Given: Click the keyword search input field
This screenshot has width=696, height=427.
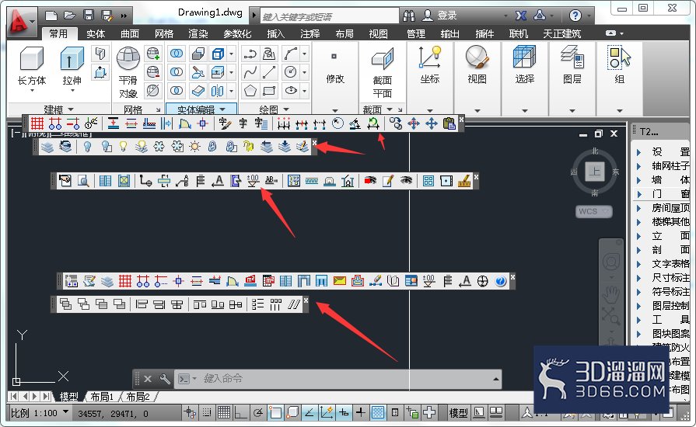Looking at the screenshot, I should [x=329, y=16].
